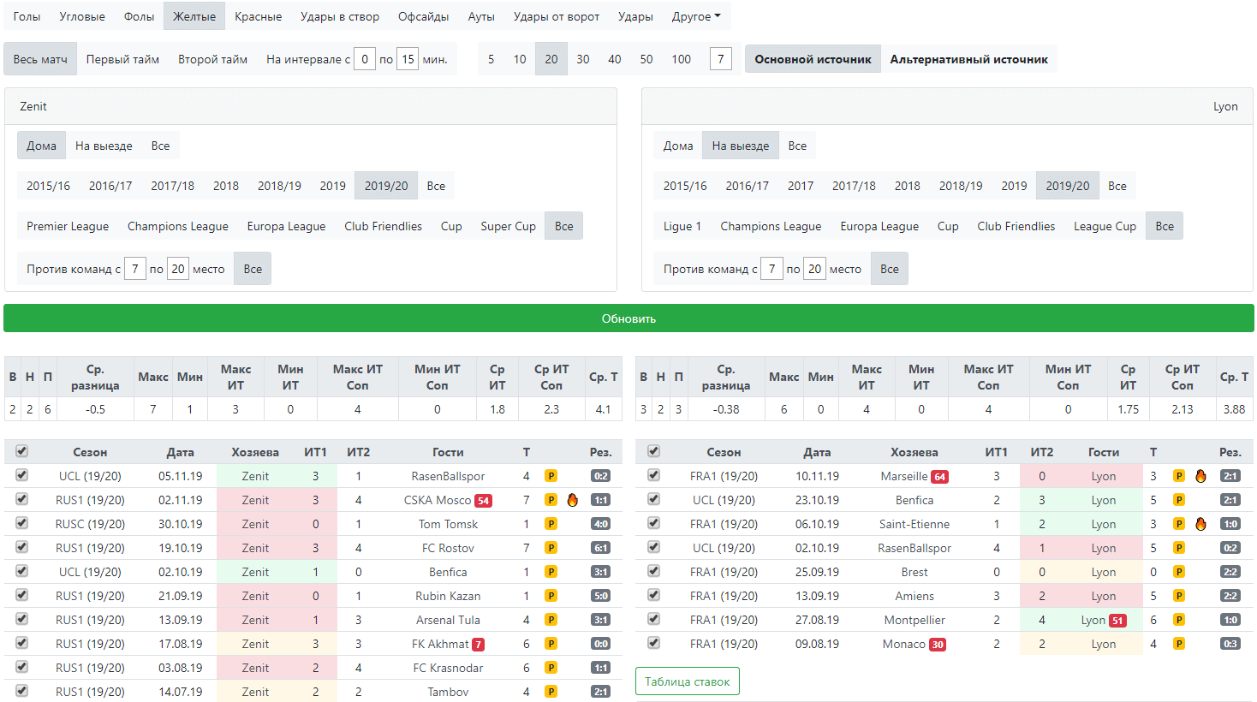
Task: Click result badge 0:3 in Monaco row
Action: click(1230, 644)
